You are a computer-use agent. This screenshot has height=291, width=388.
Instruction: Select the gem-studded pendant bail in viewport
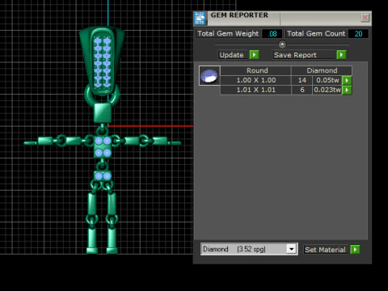[x=102, y=60]
